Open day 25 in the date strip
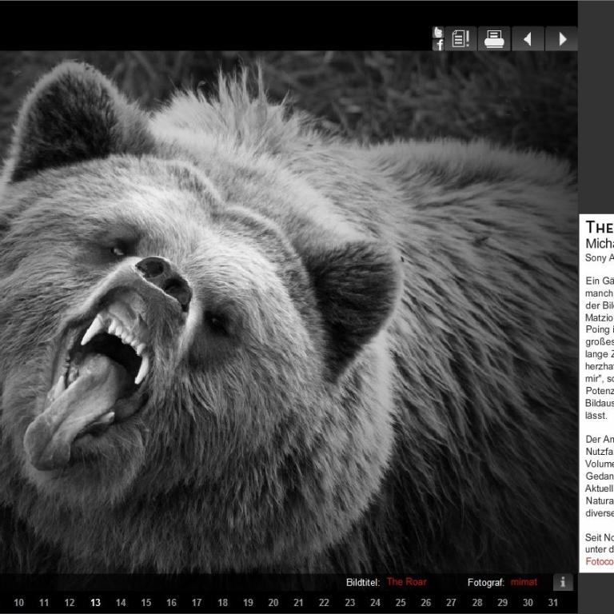This screenshot has width=614, height=614. coord(401,603)
